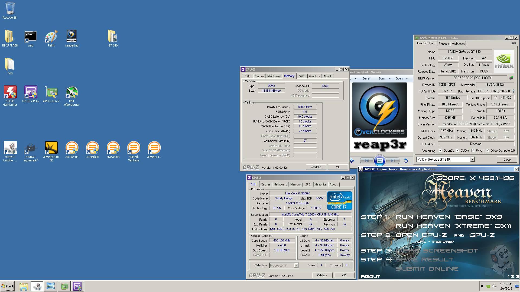Toggle PhysX checkbox in GPU-Z

coord(473,151)
